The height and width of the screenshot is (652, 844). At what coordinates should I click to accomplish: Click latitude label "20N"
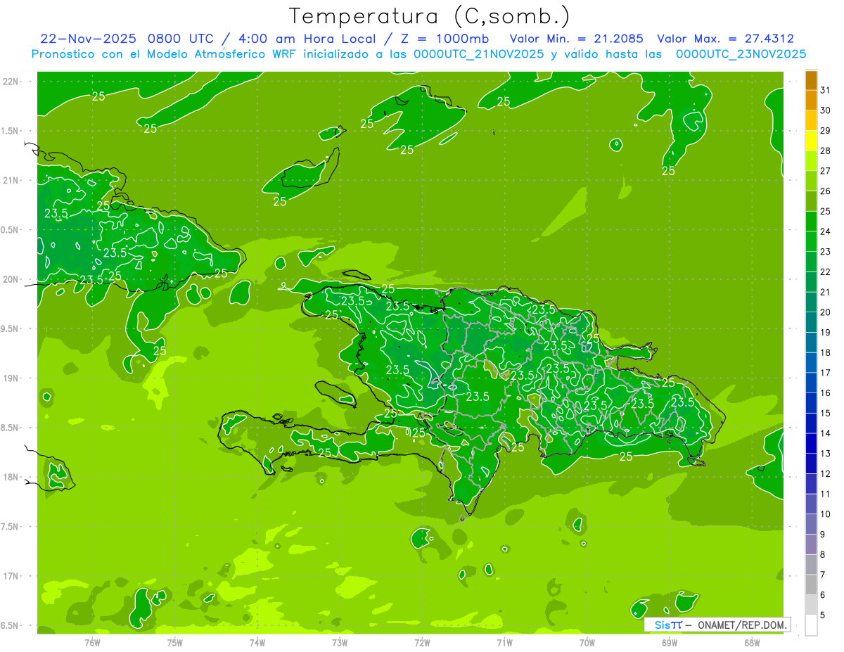tap(11, 279)
